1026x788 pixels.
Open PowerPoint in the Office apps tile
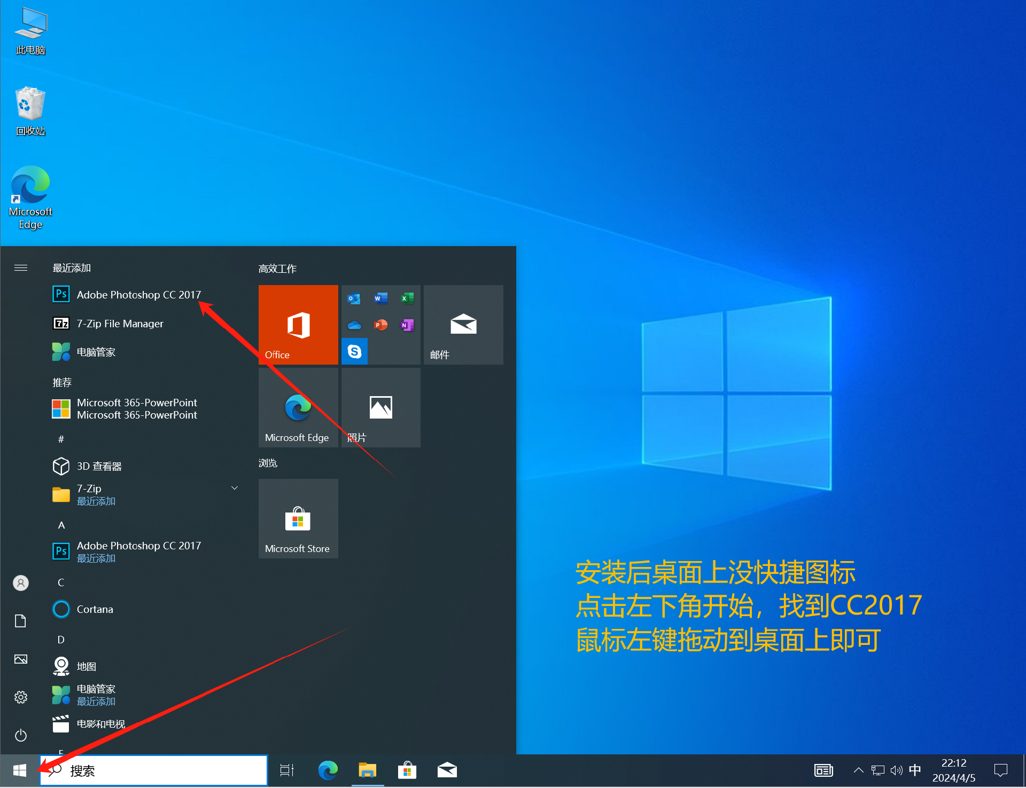380,325
